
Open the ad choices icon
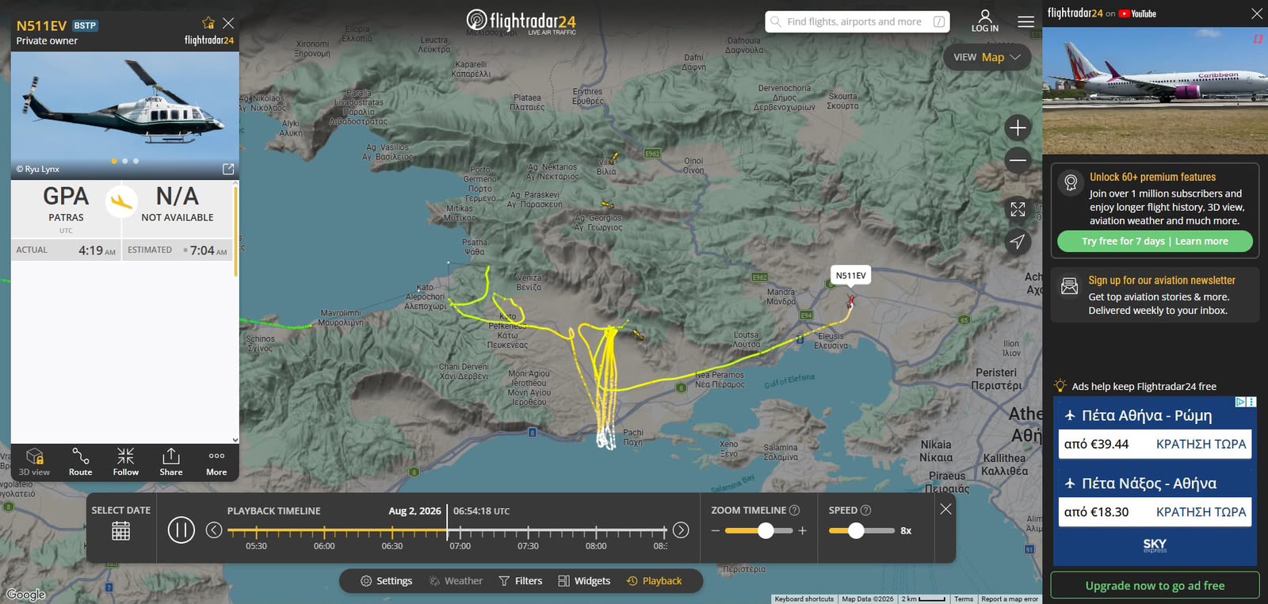click(1241, 402)
